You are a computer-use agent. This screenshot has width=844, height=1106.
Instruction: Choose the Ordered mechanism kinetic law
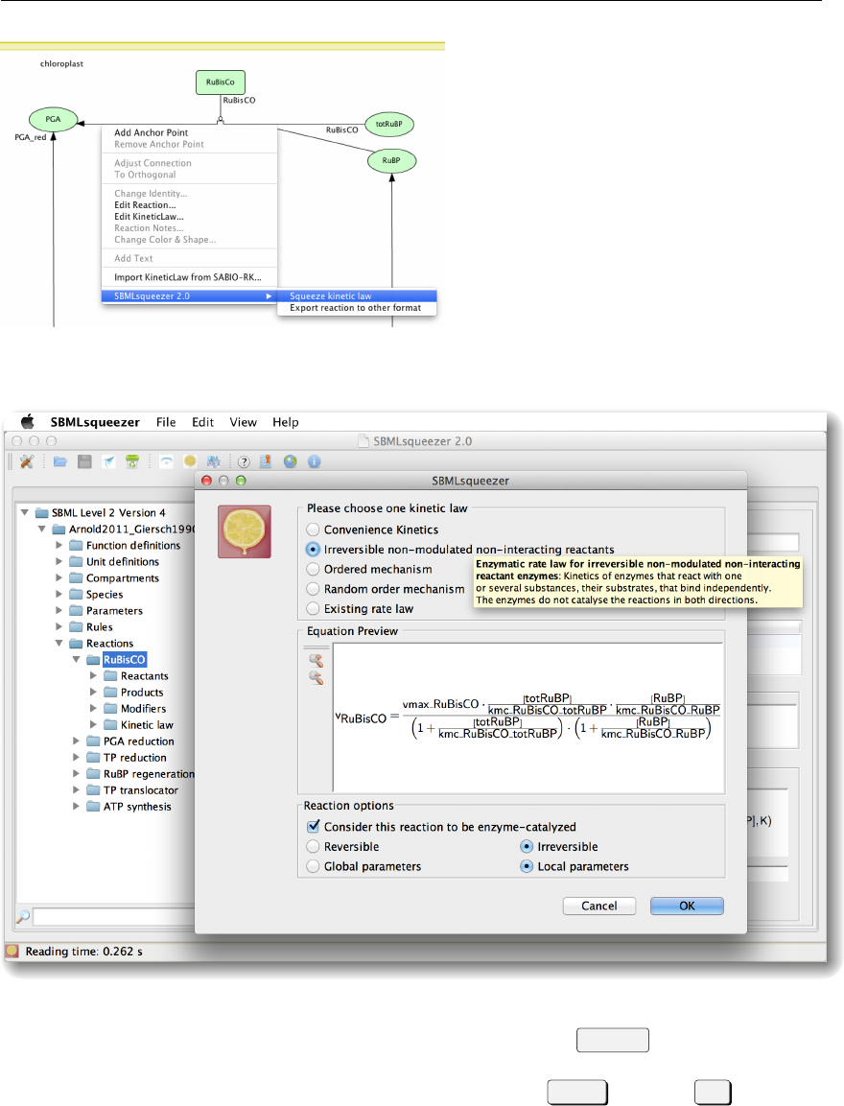click(313, 569)
